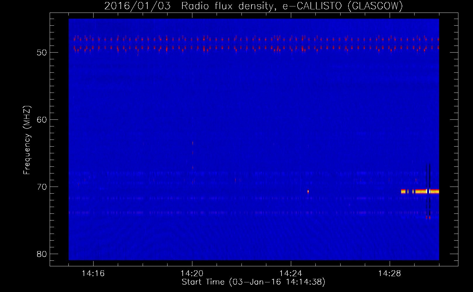
Task: Click the bright yellow-red emission band near 71 MHz
Action: (420, 192)
